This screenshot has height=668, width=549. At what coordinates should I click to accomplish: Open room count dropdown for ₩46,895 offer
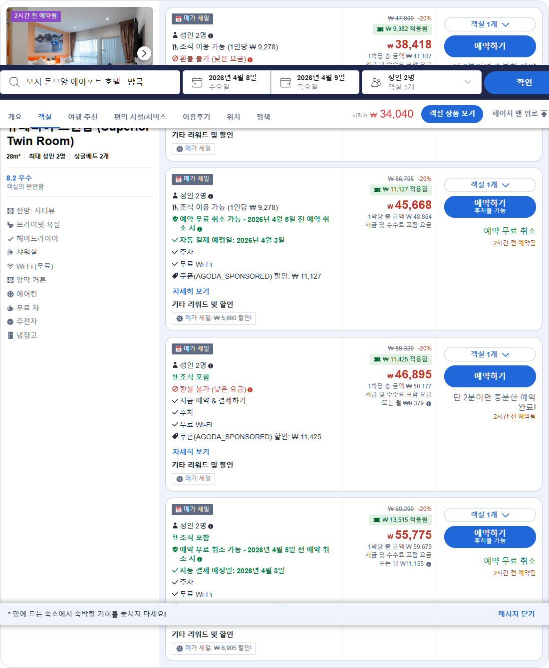tap(490, 354)
